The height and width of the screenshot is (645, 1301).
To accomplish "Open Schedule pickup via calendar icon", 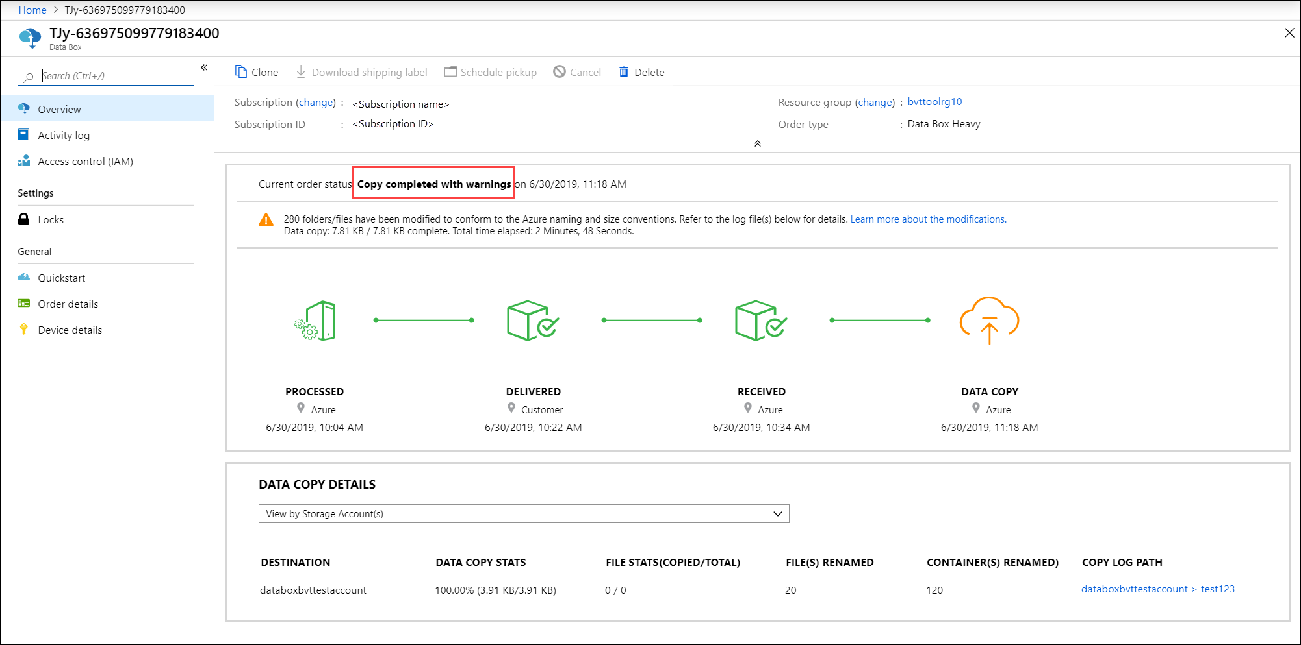I will [x=450, y=71].
